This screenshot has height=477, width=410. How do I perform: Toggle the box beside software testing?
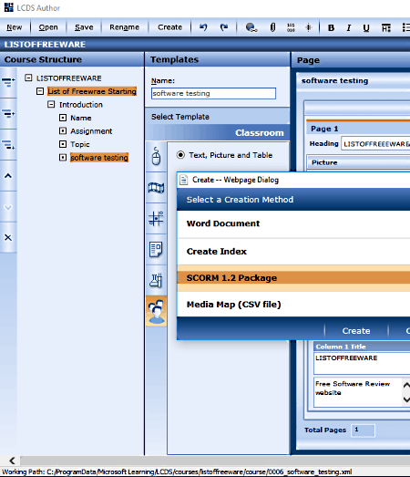click(x=63, y=157)
